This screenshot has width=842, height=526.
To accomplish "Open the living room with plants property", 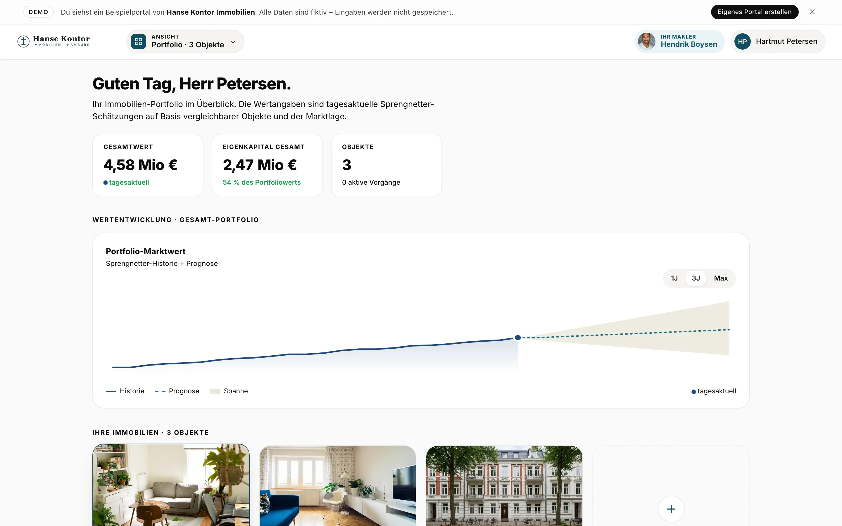I will tap(171, 485).
